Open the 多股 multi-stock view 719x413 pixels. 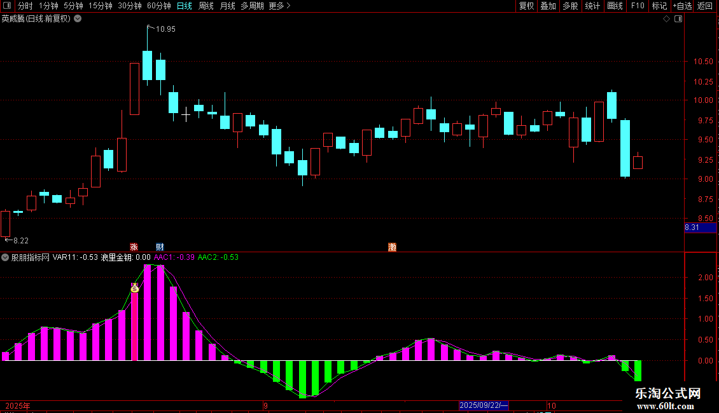(570, 6)
